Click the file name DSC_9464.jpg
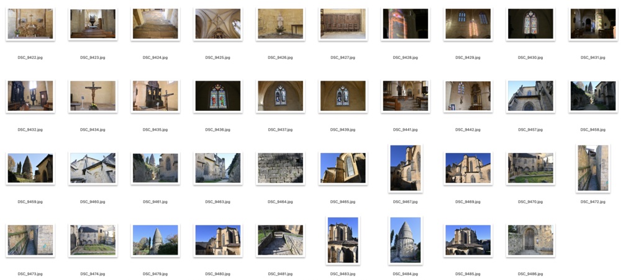The width and height of the screenshot is (636, 280). pos(280,201)
